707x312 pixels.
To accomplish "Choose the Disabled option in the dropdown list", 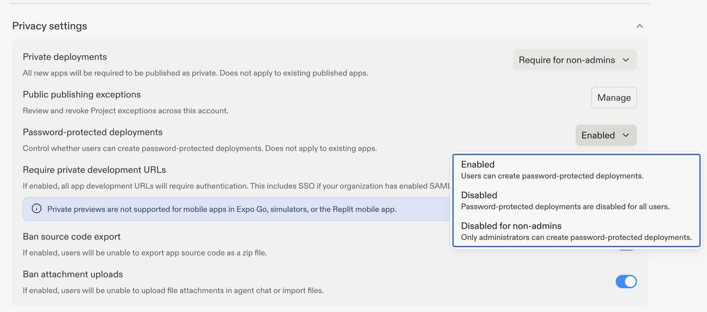I will coord(576,200).
